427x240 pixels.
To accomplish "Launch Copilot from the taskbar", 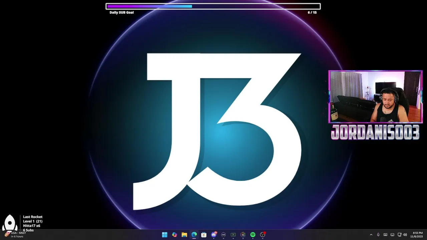I will click(x=174, y=235).
